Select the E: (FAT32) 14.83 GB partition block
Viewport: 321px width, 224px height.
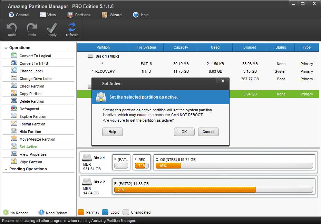(x=214, y=186)
